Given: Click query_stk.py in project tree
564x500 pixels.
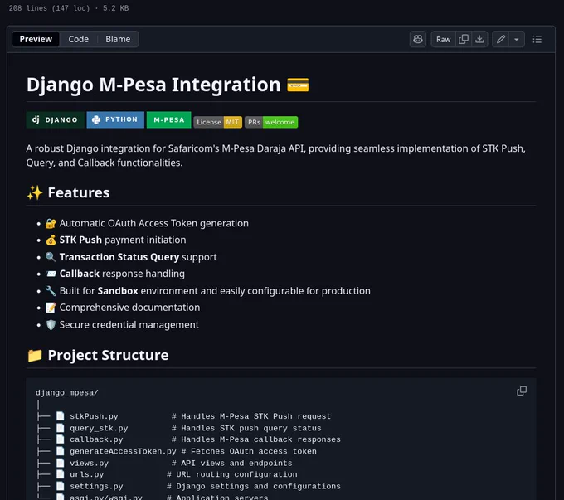Looking at the screenshot, I should click(99, 428).
